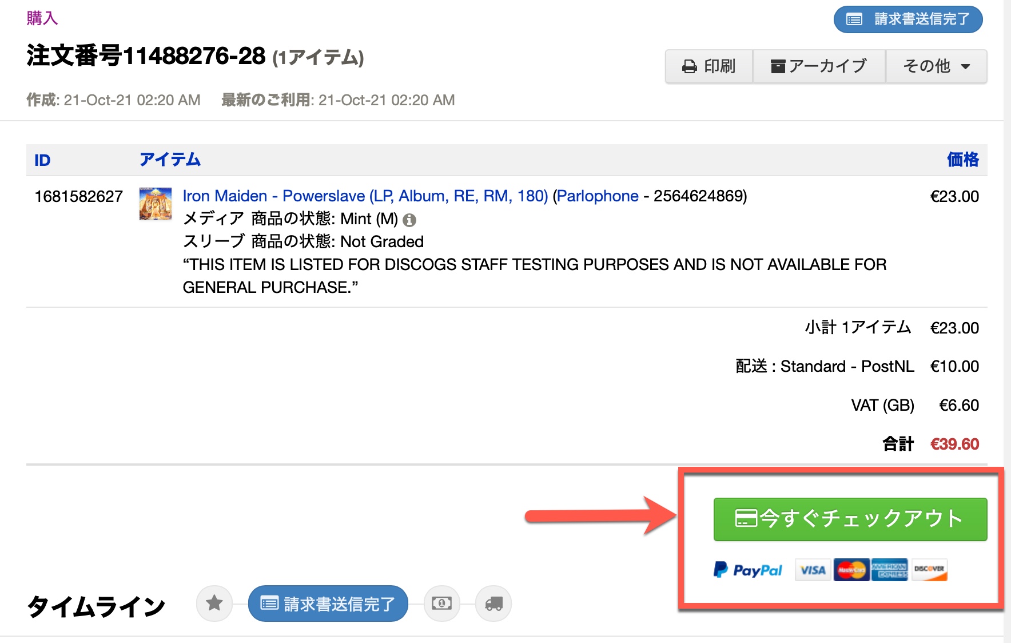Click item ID 1681582627
Screen dimensions: 1011x643
[79, 196]
